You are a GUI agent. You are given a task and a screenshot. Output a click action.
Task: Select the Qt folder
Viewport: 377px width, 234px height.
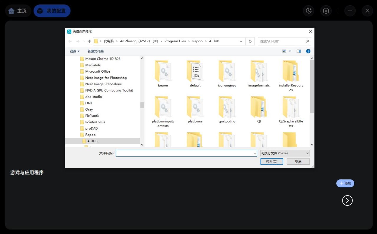(259, 110)
